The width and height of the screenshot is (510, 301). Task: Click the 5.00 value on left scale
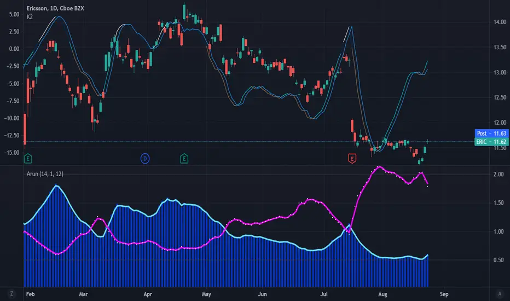(x=14, y=14)
